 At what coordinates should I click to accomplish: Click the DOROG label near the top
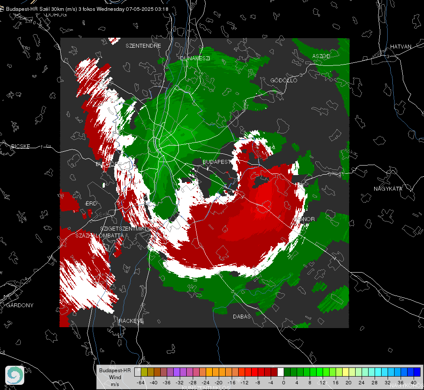coord(56,15)
